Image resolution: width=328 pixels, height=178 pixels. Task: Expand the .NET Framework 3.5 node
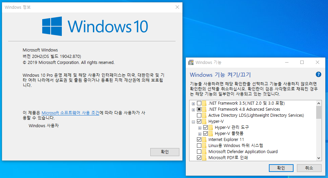pos(194,104)
